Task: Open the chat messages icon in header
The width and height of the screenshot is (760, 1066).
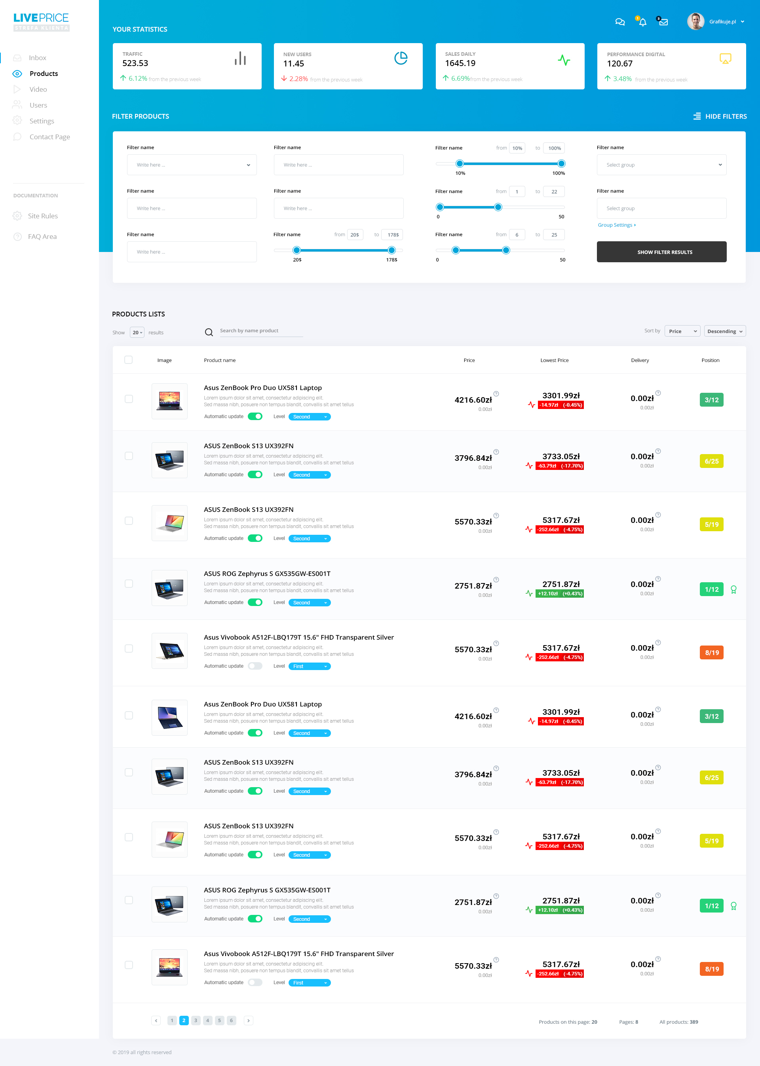Action: [619, 21]
